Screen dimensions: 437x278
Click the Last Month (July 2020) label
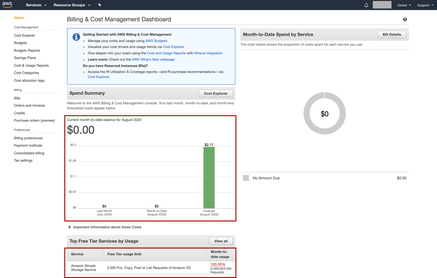click(104, 213)
